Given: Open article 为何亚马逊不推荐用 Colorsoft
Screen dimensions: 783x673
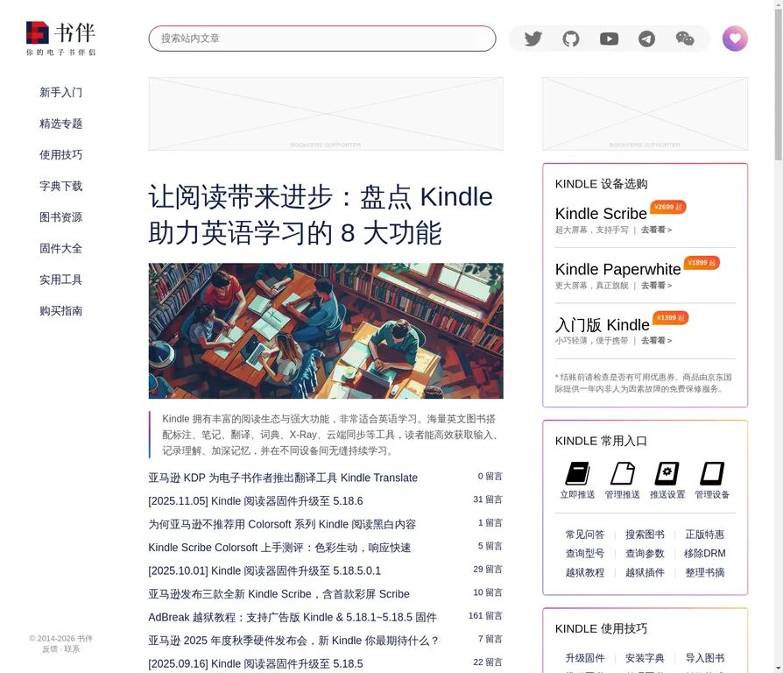Looking at the screenshot, I should coord(282,524).
